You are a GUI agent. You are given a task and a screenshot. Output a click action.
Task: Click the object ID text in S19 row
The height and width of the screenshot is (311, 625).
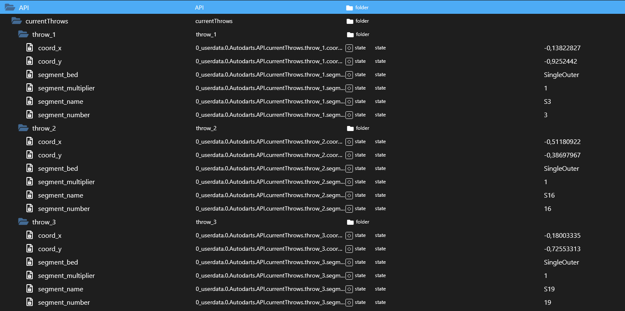coord(270,289)
